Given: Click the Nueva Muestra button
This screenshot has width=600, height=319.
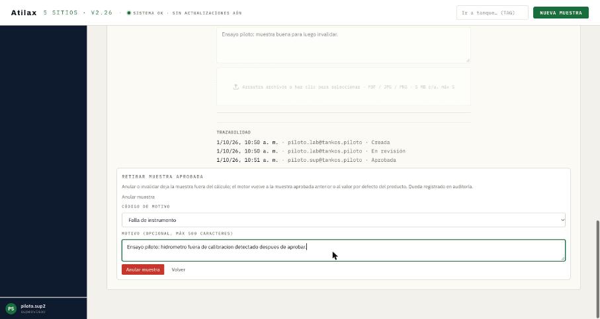Looking at the screenshot, I should click(560, 13).
